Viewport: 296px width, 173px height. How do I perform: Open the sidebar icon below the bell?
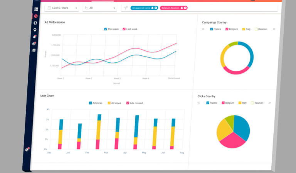[x=34, y=43]
